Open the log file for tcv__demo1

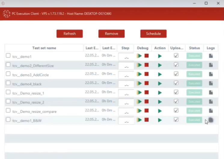coord(211,56)
